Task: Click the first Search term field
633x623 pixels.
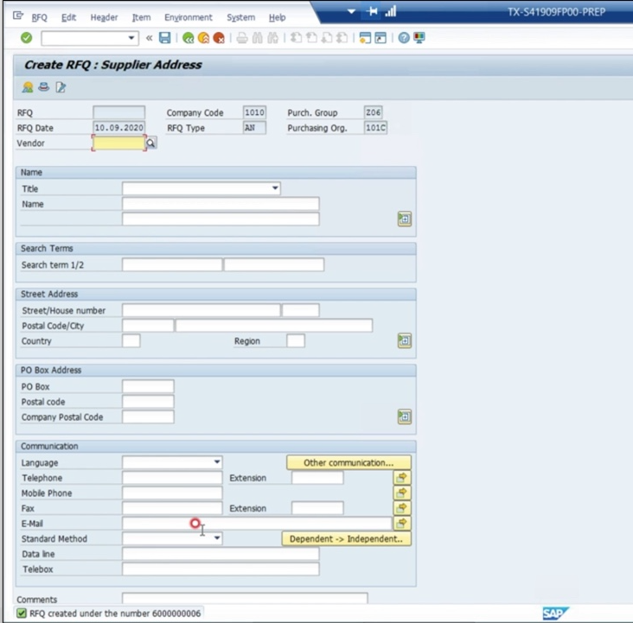Action: pos(172,264)
